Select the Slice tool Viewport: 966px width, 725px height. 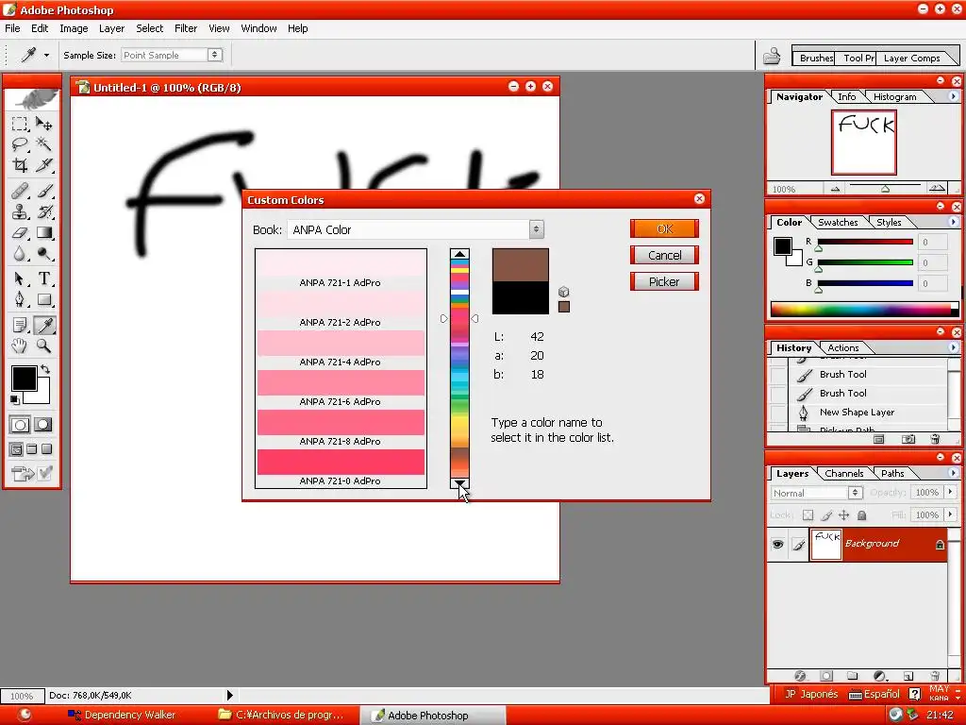click(x=43, y=165)
